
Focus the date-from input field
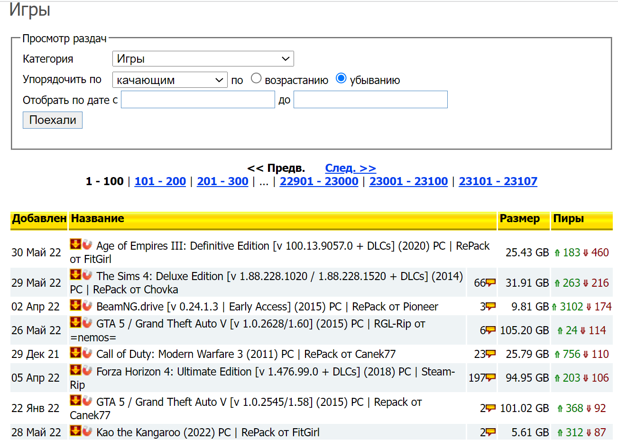[198, 100]
